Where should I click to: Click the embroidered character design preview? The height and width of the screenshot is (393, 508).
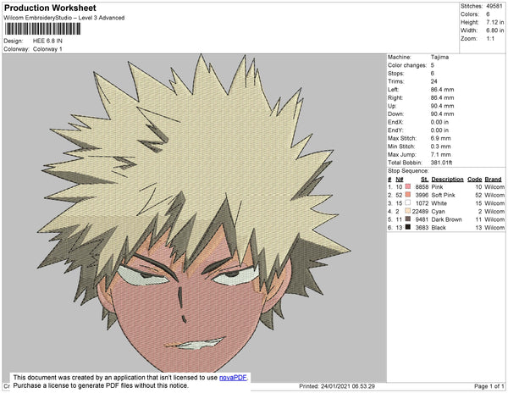click(x=193, y=213)
